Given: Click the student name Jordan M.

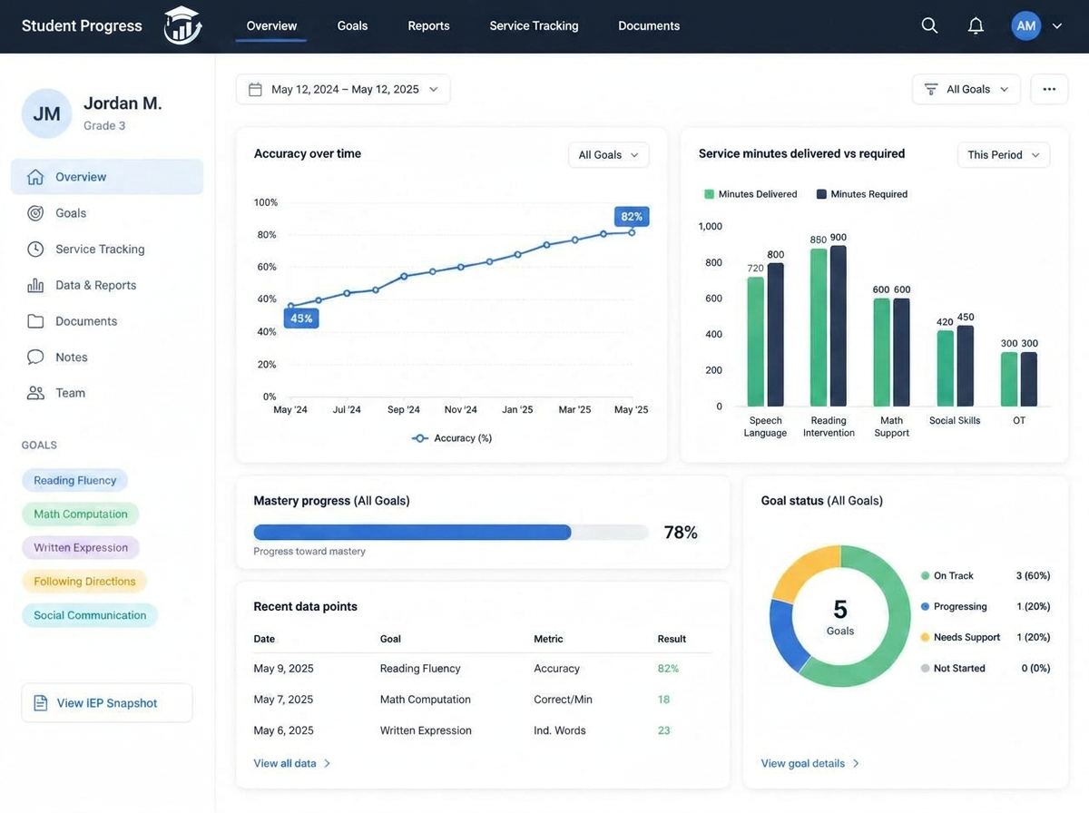Looking at the screenshot, I should click(x=123, y=103).
